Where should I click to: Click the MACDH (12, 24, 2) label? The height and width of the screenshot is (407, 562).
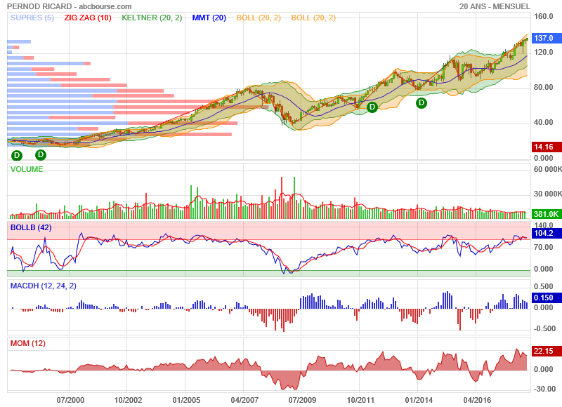pyautogui.click(x=43, y=286)
